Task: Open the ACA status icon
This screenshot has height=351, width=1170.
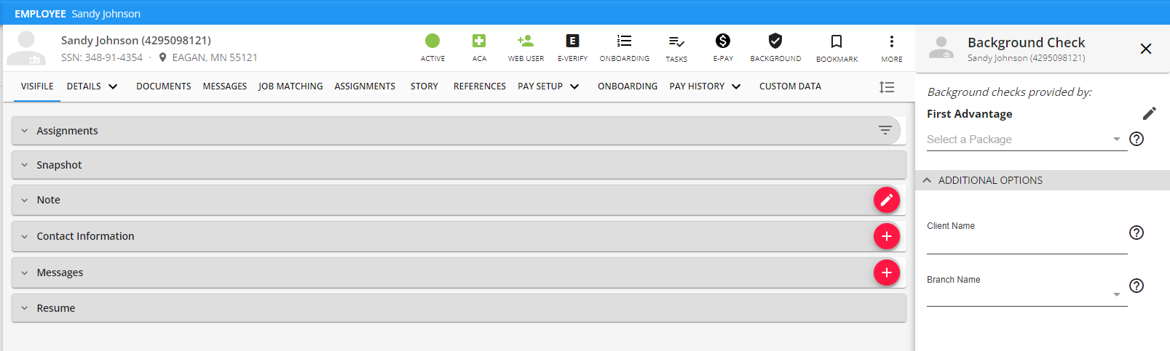Action: point(478,41)
